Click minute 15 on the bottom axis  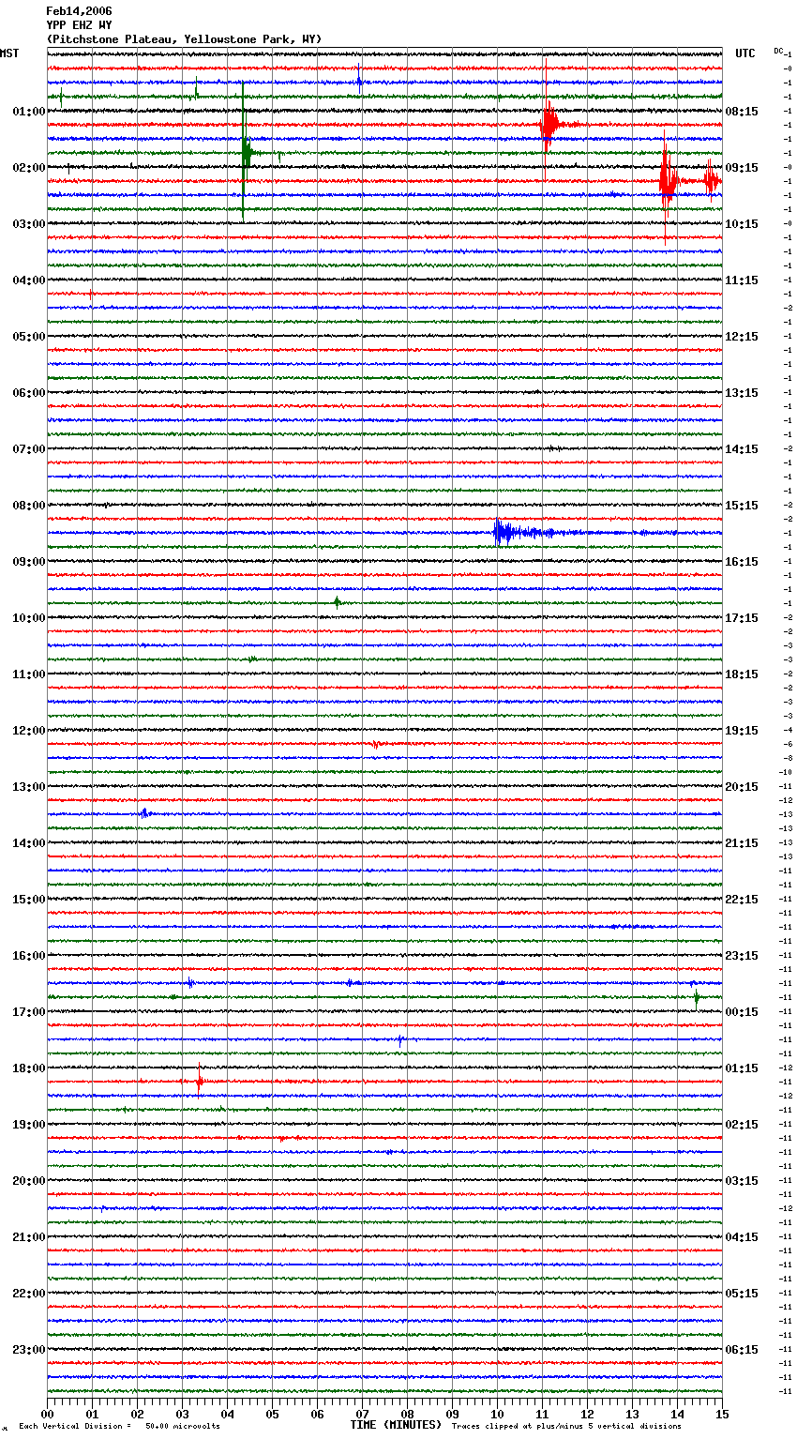tap(722, 1414)
